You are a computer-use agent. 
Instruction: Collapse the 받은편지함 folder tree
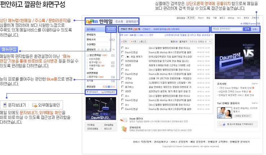tap(88, 55)
